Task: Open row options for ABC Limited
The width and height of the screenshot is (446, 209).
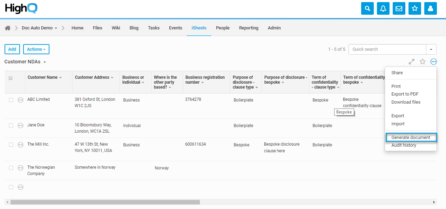Action: [x=21, y=100]
